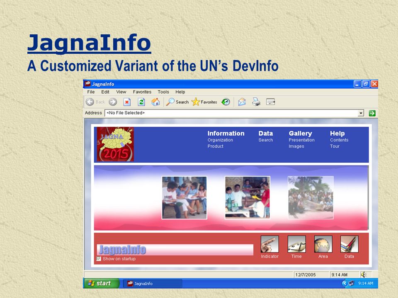Open the Tools menu
Viewport: 398px width, 298px height.
163,92
